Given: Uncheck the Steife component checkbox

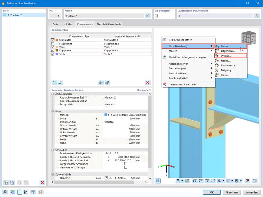Looking at the screenshot, I should (x=53, y=54).
